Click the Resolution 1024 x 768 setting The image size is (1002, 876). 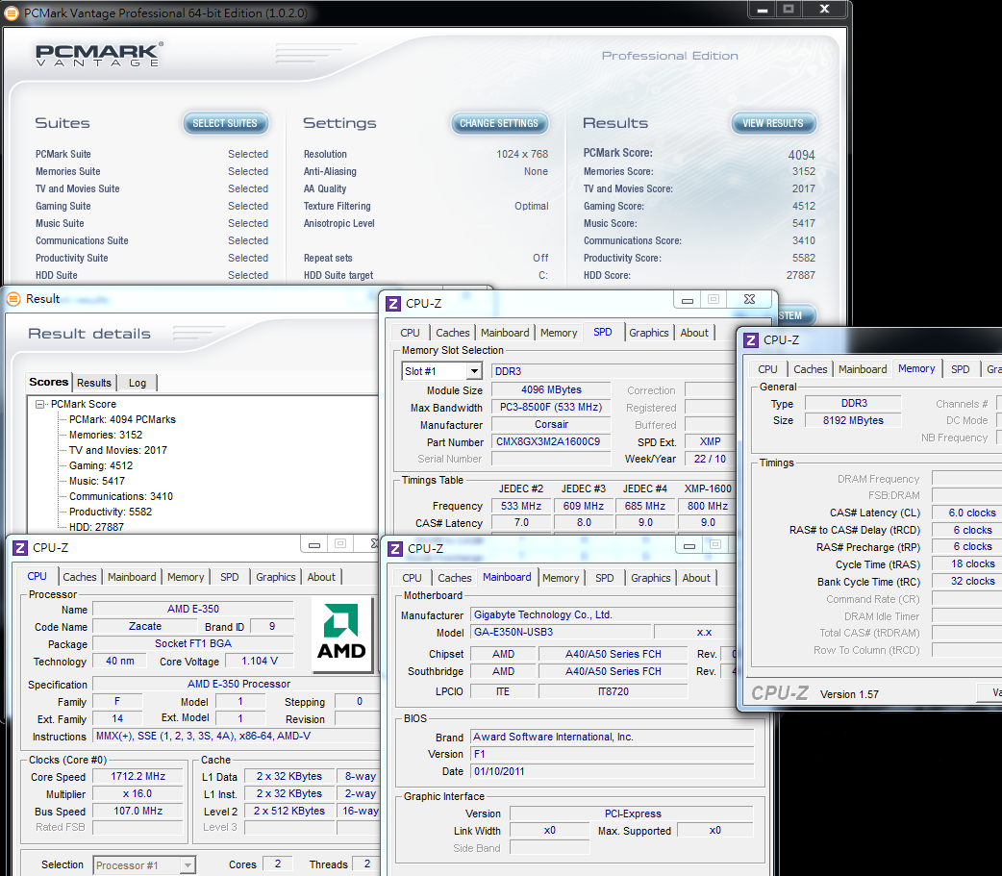click(x=522, y=154)
